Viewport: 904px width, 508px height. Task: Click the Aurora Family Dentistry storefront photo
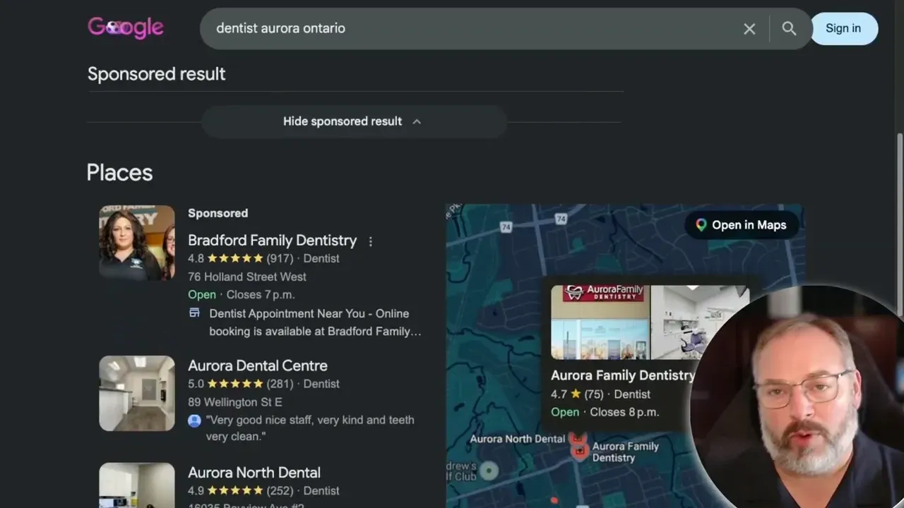coord(600,322)
